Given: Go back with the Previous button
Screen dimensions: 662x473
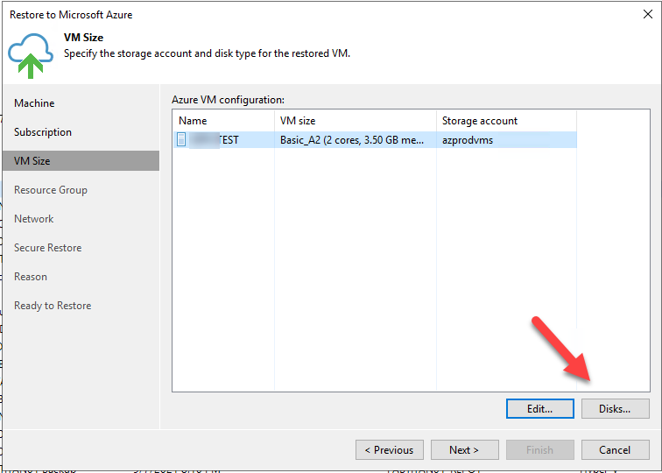Looking at the screenshot, I should coord(390,449).
